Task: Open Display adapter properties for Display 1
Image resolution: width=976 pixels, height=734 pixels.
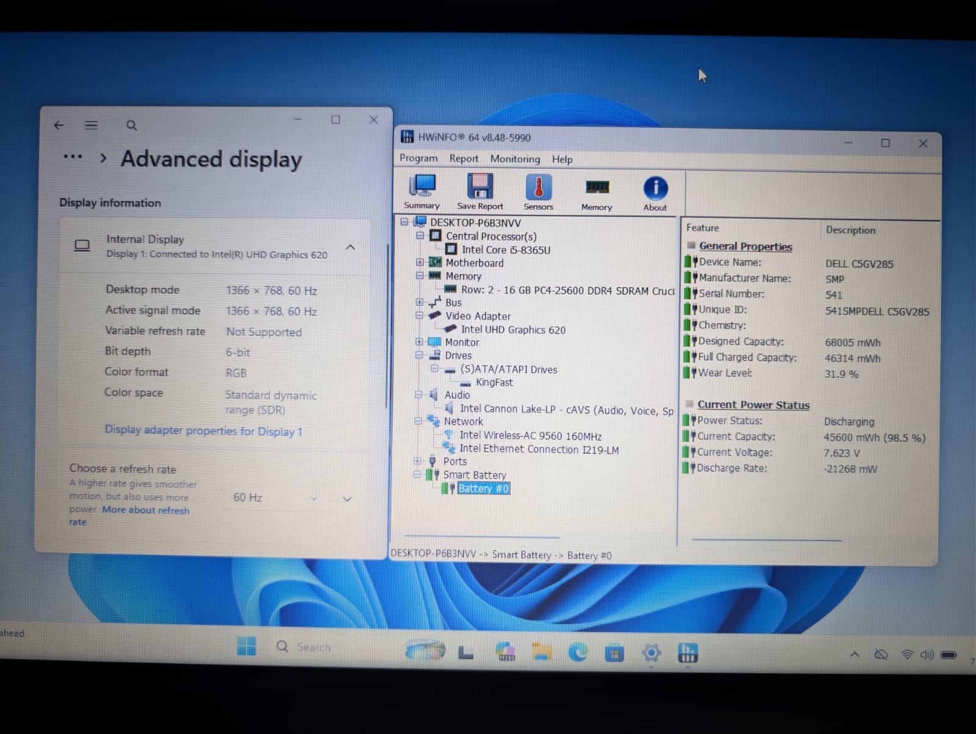Action: pos(203,430)
